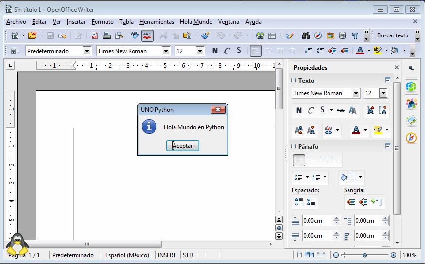
Task: Collapse the Párrafo section in sidebar
Action: (294, 146)
